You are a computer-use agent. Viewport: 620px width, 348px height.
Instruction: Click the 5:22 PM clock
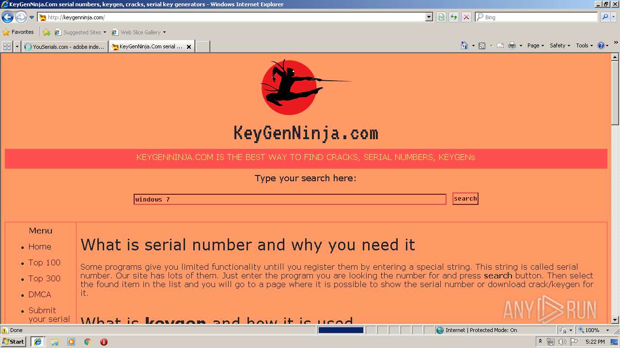tap(595, 342)
